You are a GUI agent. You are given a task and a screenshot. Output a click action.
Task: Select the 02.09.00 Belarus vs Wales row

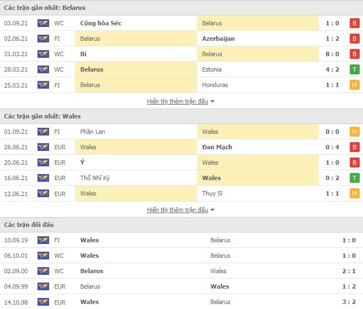point(181,271)
